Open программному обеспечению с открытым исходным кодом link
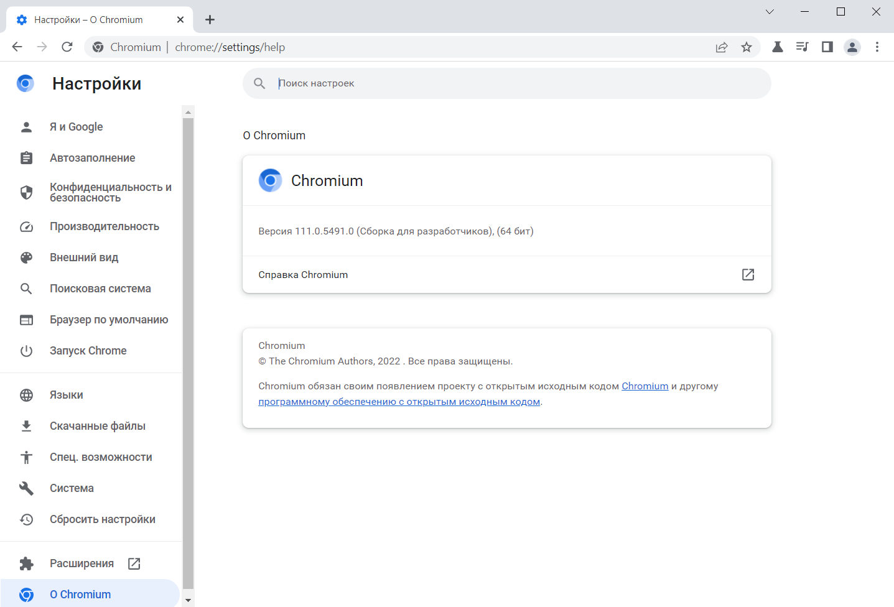The height and width of the screenshot is (607, 894). (399, 402)
